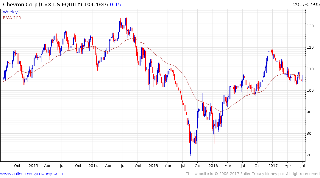Select the 70 price axis label

[309, 155]
